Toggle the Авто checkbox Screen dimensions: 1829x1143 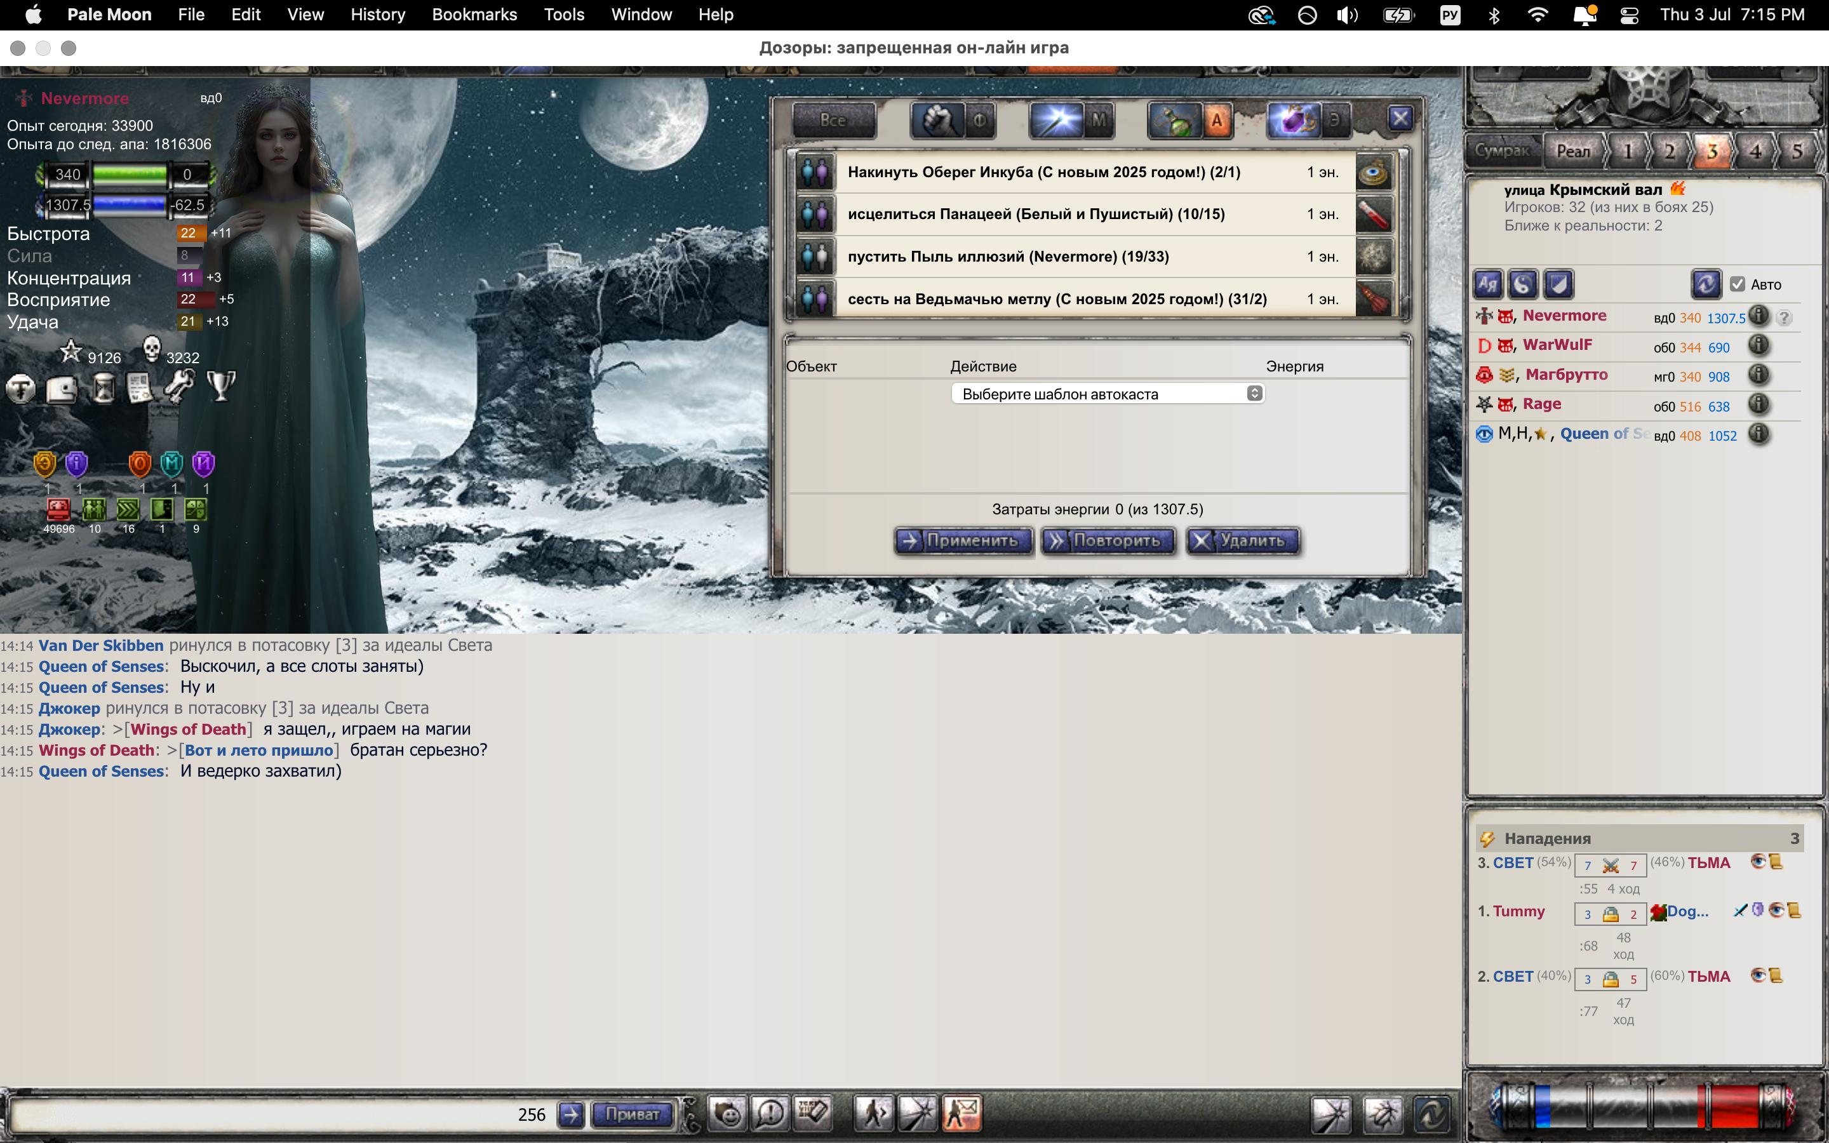click(x=1738, y=284)
